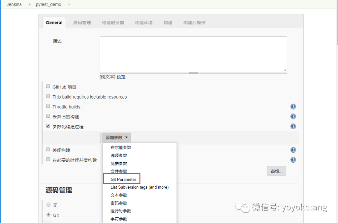The image size is (338, 223).
Task: Switch to the 源码管理 tab
Action: point(82,23)
